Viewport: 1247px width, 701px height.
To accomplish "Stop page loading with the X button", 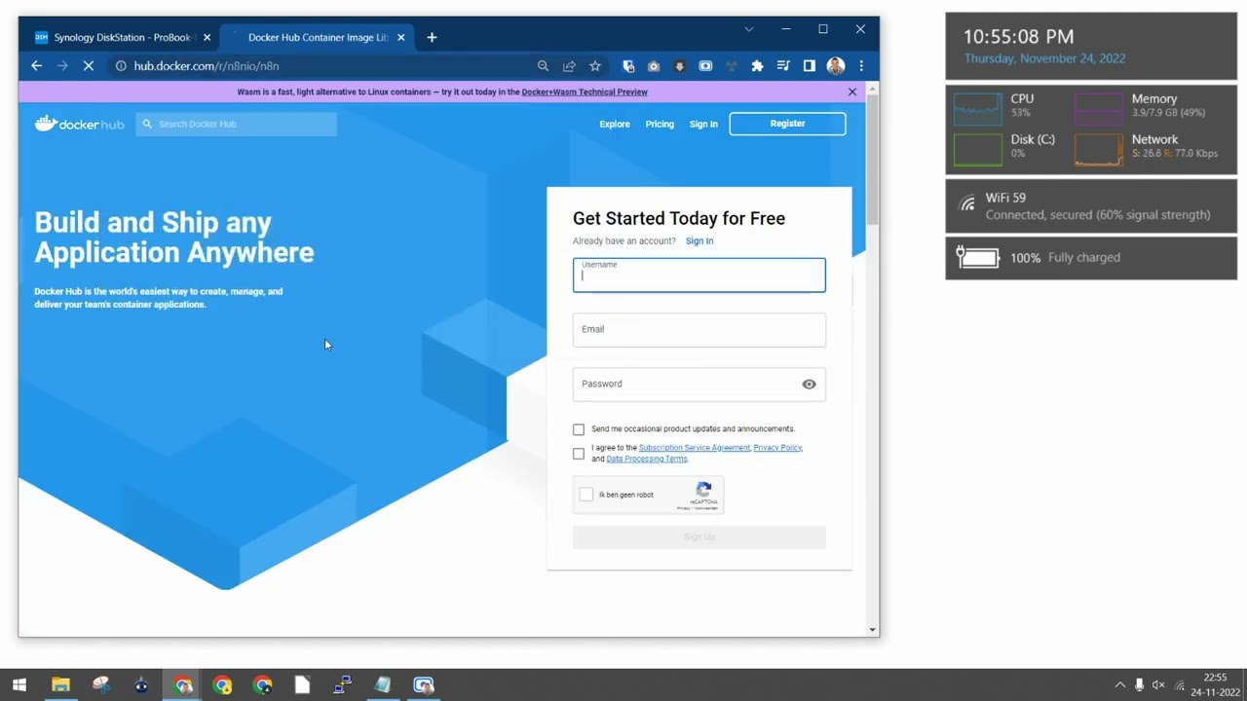I will click(x=89, y=65).
